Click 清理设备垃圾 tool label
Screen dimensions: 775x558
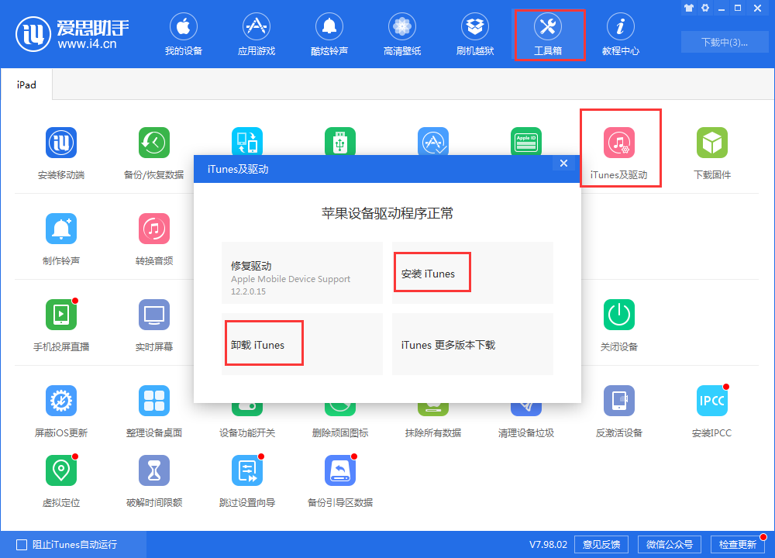coord(526,433)
